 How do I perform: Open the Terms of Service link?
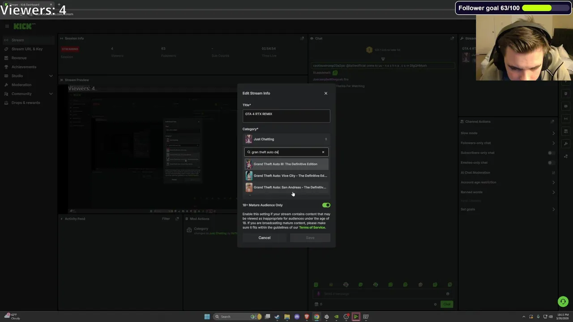tap(312, 228)
